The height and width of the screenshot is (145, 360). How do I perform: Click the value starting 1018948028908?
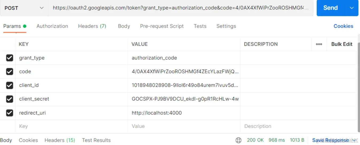[184, 85]
